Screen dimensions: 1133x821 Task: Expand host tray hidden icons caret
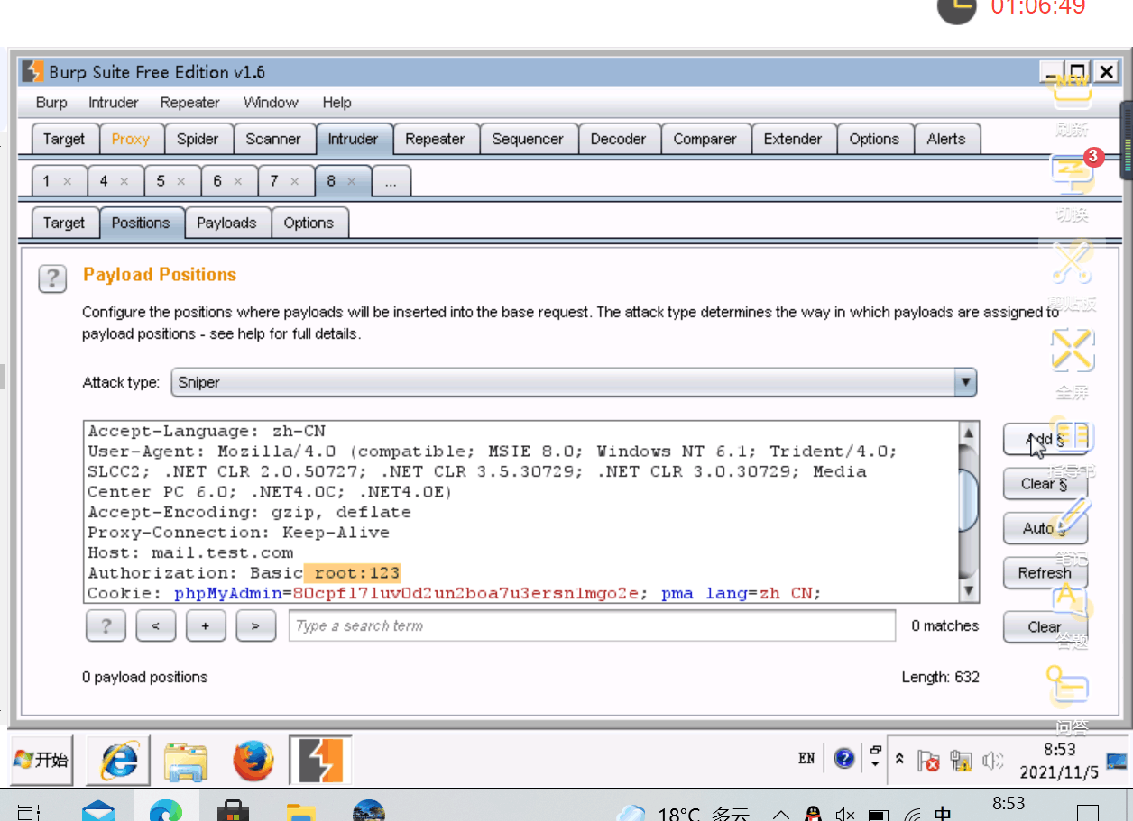[x=781, y=814]
